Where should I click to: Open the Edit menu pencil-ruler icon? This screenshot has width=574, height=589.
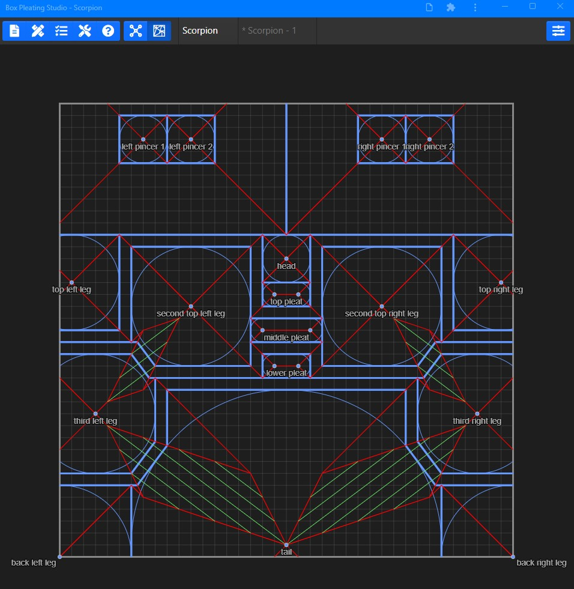coord(38,31)
